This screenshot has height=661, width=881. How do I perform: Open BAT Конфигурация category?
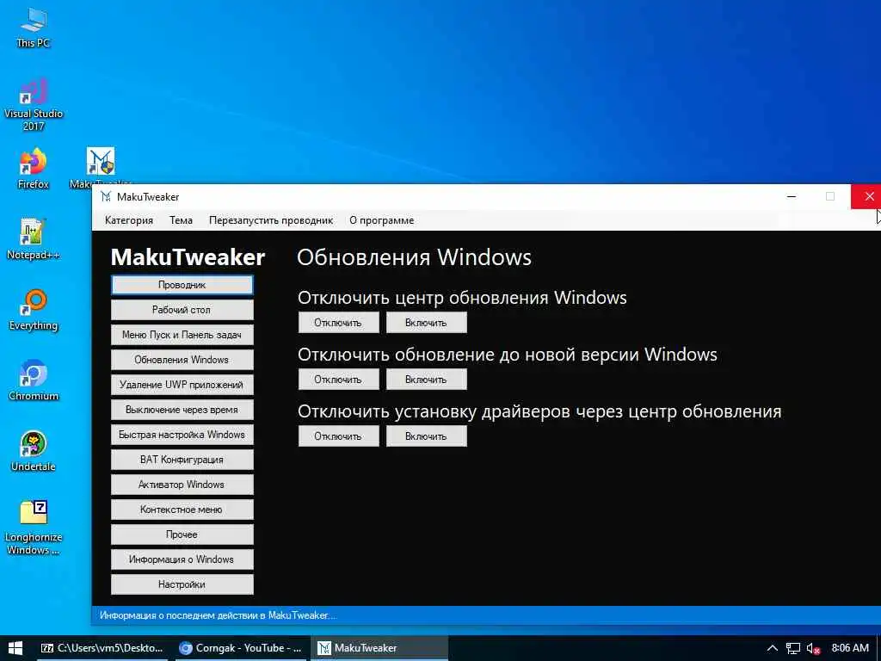pos(182,460)
